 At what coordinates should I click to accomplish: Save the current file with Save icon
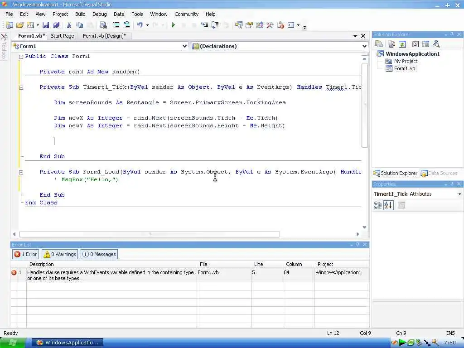click(46, 25)
